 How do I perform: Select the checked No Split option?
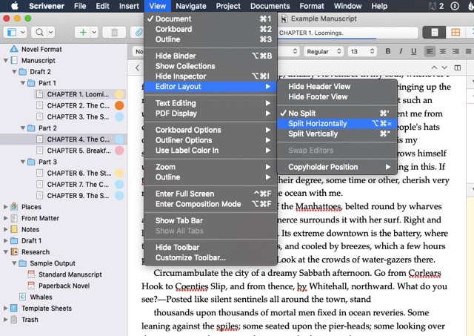337,113
